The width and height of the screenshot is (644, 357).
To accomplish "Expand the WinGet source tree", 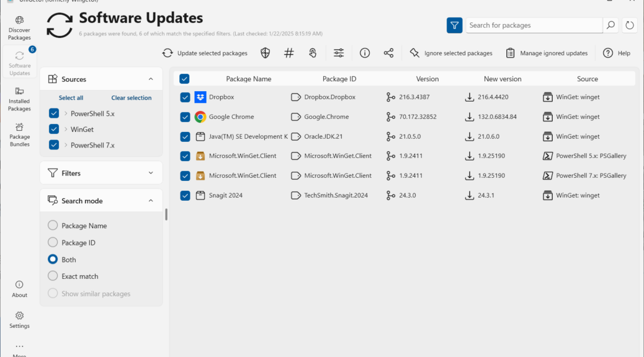I will click(x=66, y=129).
